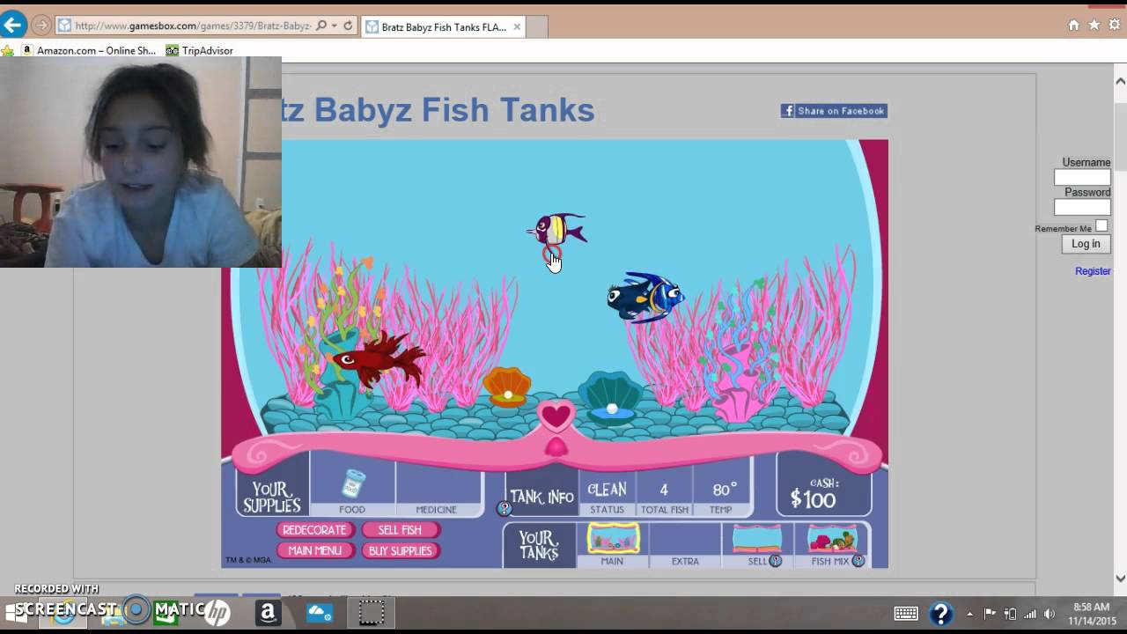Open touch keyboard icon in taskbar
The height and width of the screenshot is (634, 1127).
tap(906, 614)
